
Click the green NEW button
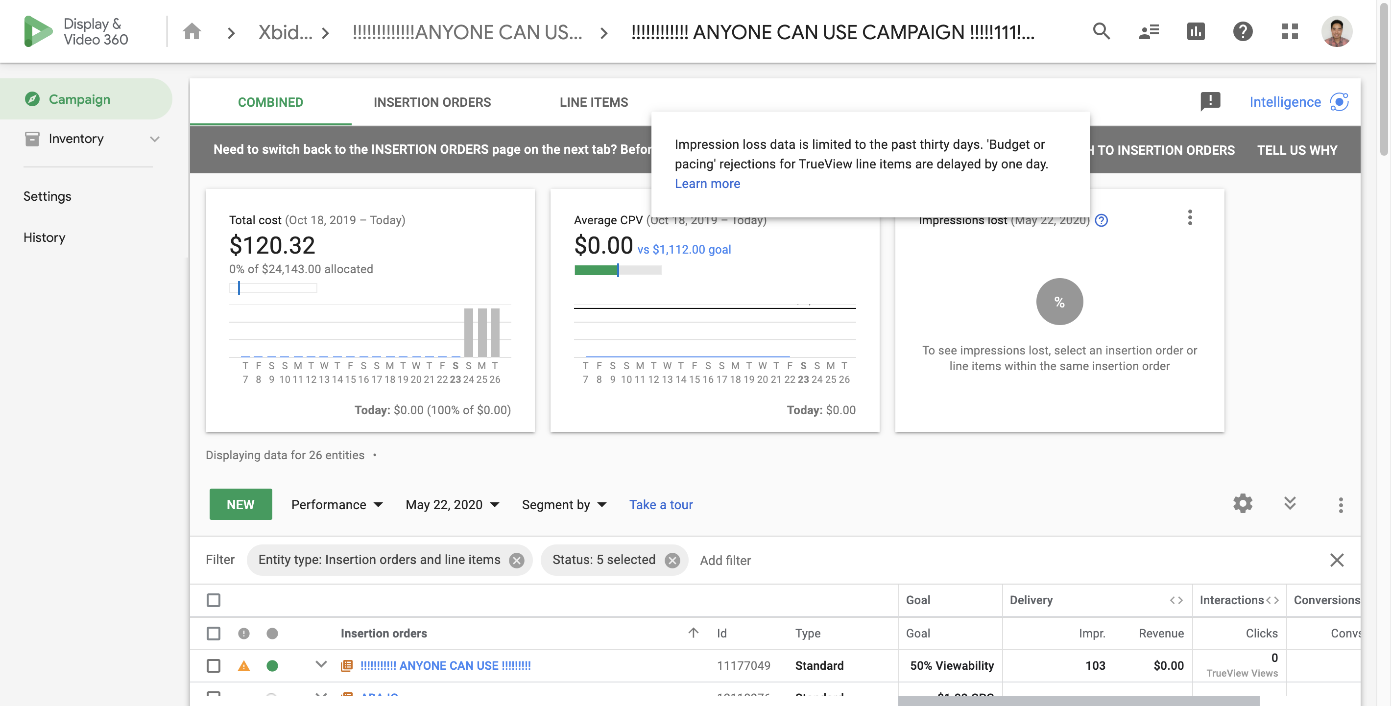click(x=240, y=504)
